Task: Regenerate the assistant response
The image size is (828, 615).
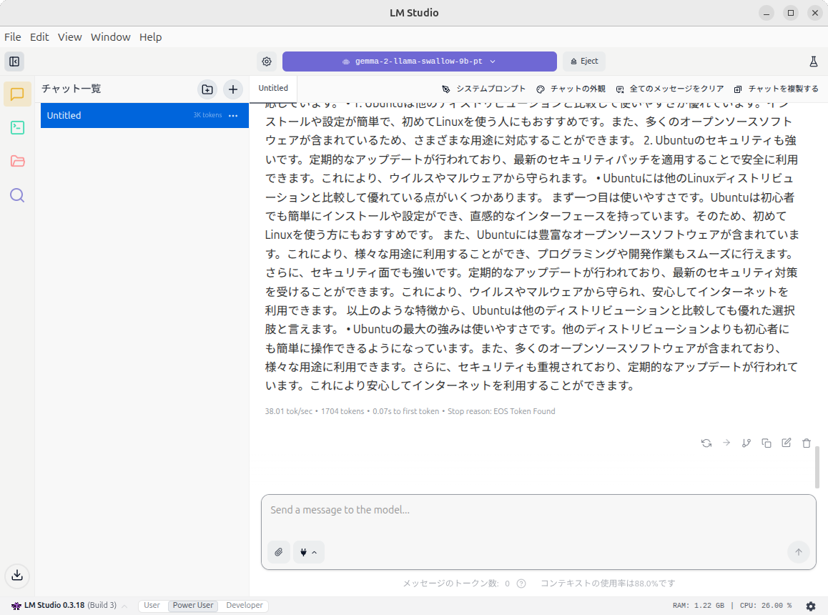Action: [706, 443]
